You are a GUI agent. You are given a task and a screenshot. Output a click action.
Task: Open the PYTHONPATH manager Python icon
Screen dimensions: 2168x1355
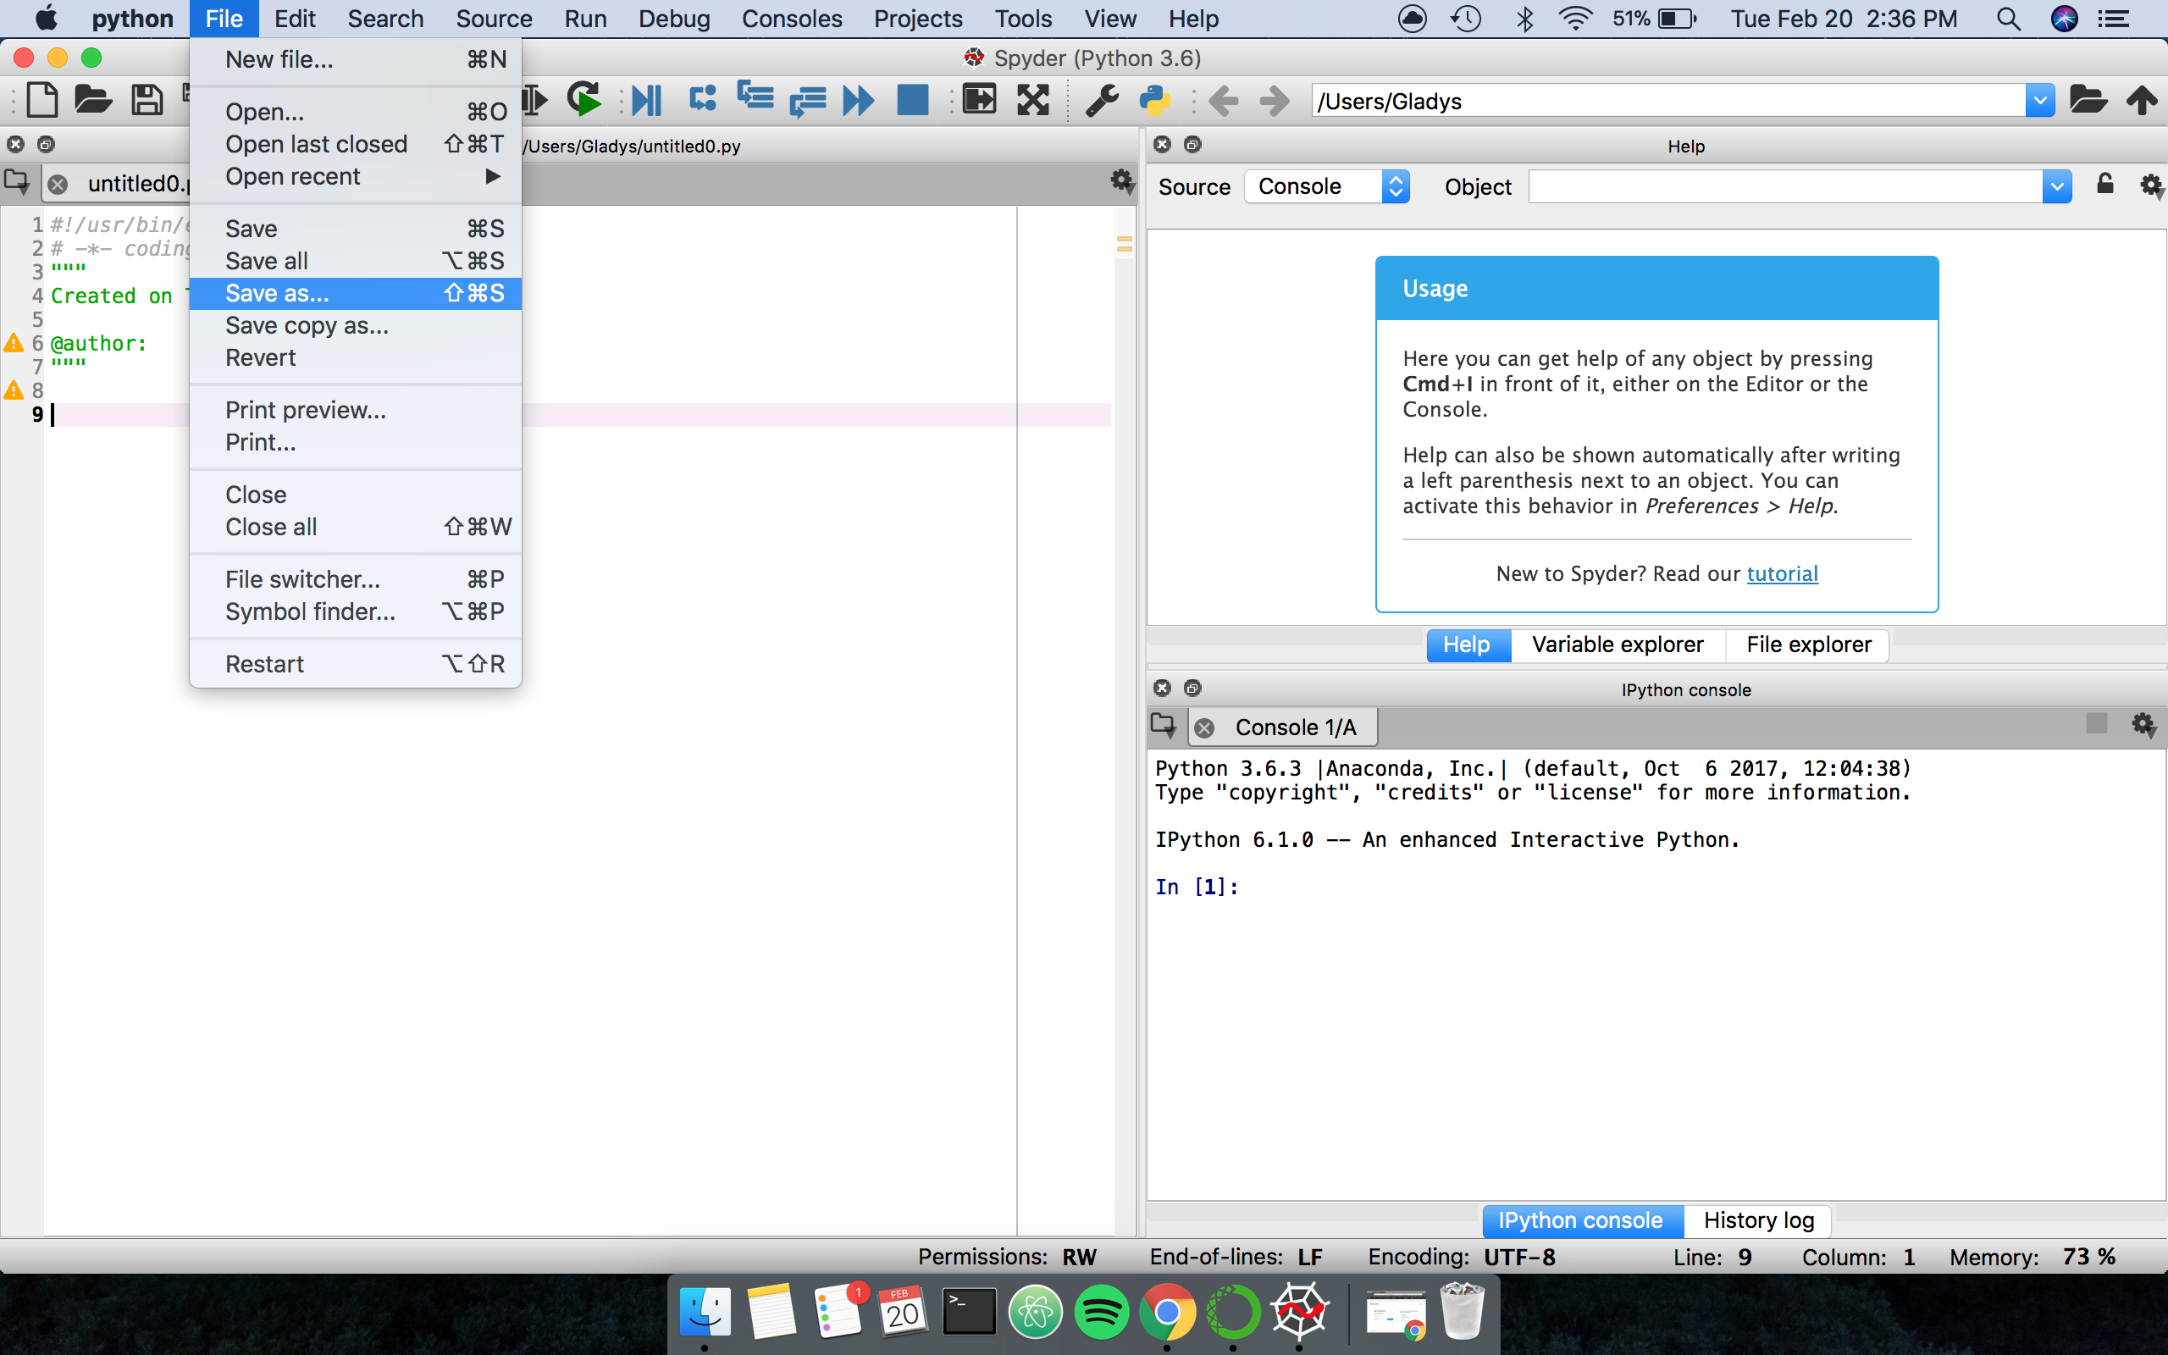[x=1154, y=99]
